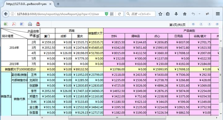
Task: Open the hamburger menu
Action: 218,14
